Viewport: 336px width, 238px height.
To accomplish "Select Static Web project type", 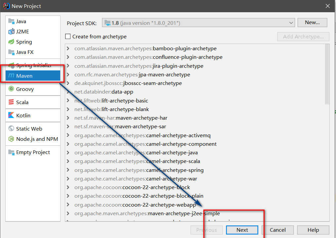I will tap(33, 129).
